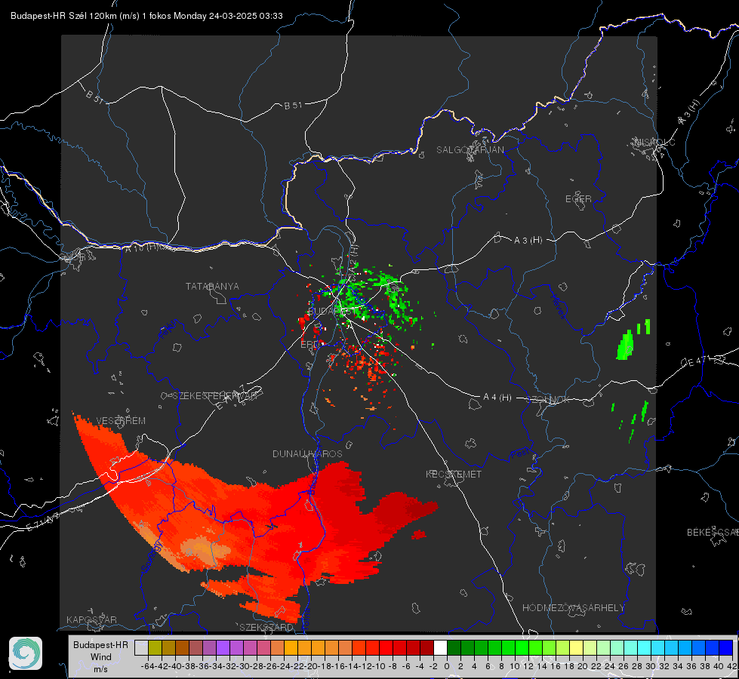Select the cyan swatch between 28 and 30
This screenshot has height=679, width=739.
click(x=644, y=648)
